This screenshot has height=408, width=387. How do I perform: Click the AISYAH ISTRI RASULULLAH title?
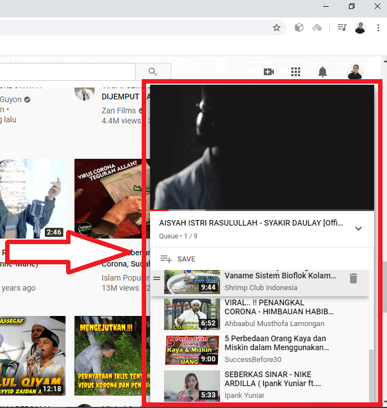coord(251,223)
